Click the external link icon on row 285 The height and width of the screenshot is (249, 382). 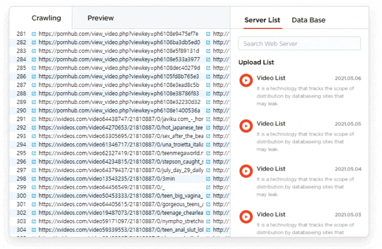coord(34,68)
